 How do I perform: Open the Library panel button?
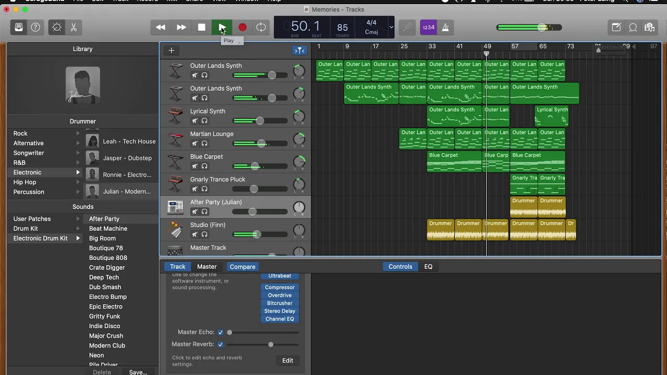pos(19,28)
